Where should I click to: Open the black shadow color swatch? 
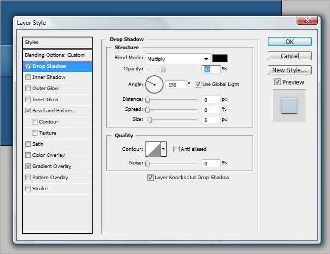point(220,58)
